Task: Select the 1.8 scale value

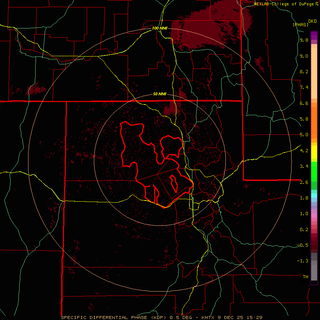Action: 304,198
